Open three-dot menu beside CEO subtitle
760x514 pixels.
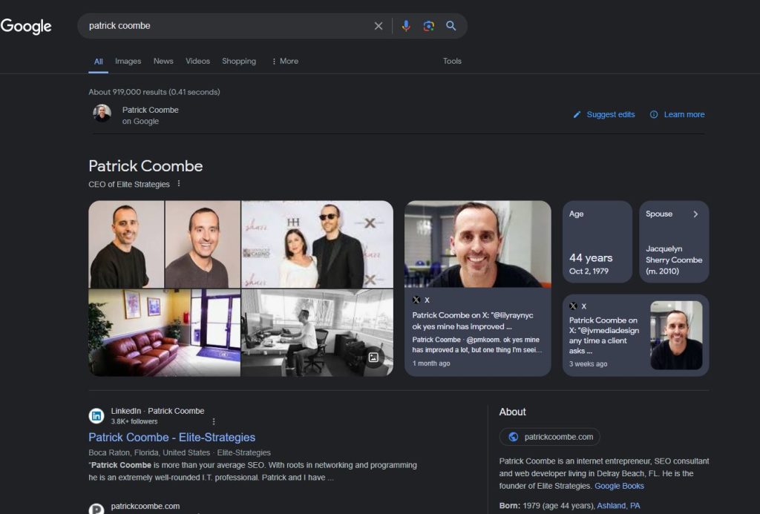[179, 184]
